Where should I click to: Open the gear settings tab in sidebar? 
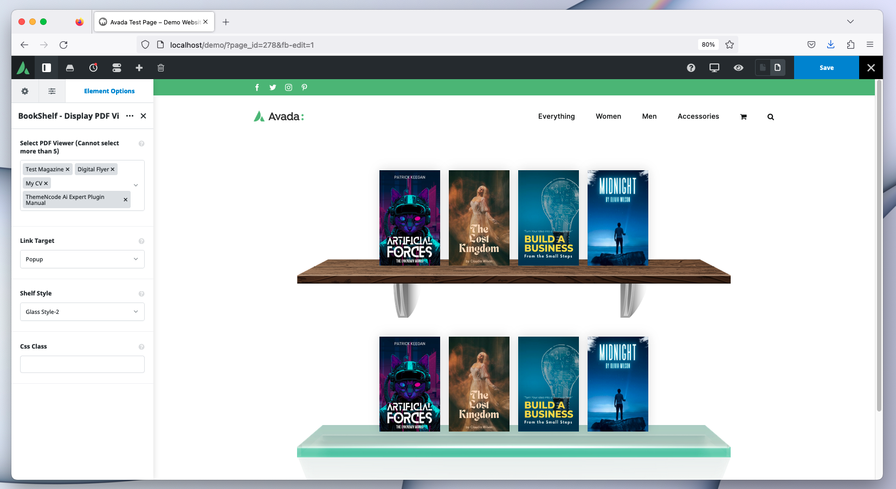pyautogui.click(x=25, y=91)
